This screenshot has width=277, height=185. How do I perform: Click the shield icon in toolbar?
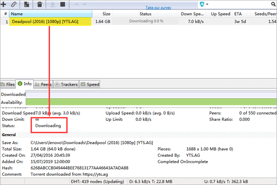pos(202,4)
